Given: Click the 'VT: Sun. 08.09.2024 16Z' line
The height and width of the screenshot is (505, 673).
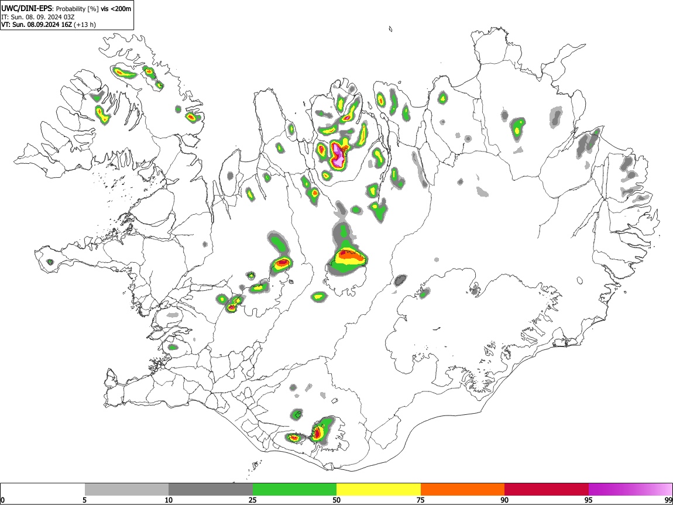Looking at the screenshot, I should click(x=36, y=25).
